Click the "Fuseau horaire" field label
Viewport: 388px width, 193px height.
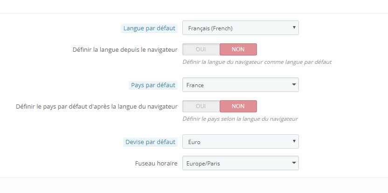click(x=155, y=163)
